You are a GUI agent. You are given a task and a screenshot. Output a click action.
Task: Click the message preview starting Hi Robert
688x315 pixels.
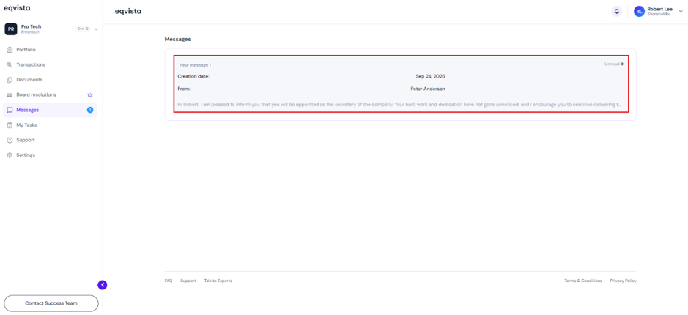click(x=399, y=105)
